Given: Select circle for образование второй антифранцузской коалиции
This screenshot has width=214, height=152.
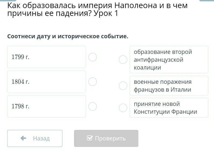Looking at the screenshot, I should tap(123, 60).
